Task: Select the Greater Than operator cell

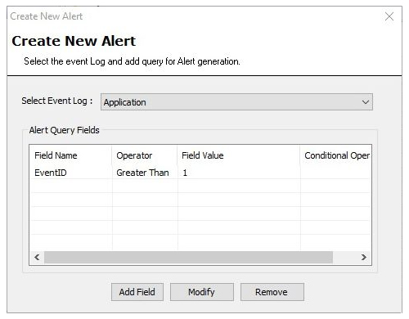Action: click(145, 173)
